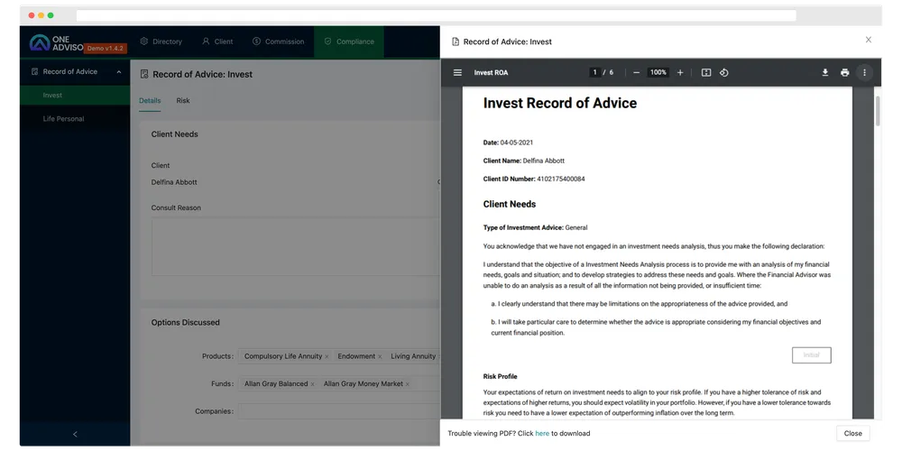The height and width of the screenshot is (451, 902).
Task: Rotate the PDF counterclockwise
Action: pyautogui.click(x=724, y=72)
